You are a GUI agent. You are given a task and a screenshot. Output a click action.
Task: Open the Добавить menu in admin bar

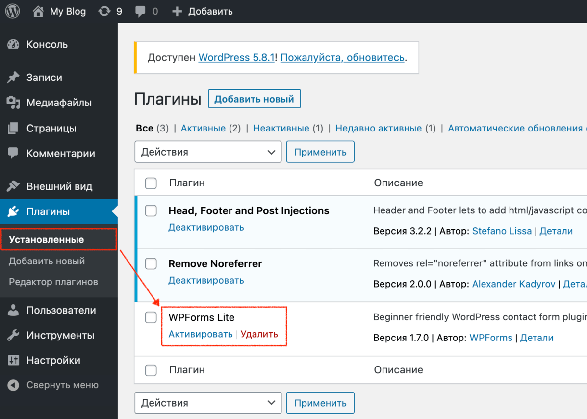[202, 11]
